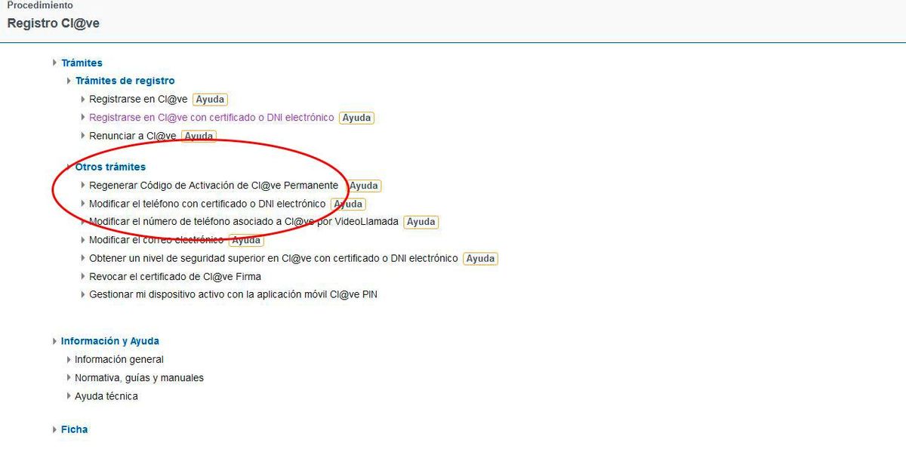Screen dimensions: 906x449
Task: Click Ayuda badge for VideoLlamada phone change
Action: tap(421, 222)
